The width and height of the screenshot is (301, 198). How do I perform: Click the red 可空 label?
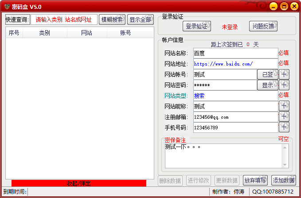pyautogui.click(x=283, y=139)
